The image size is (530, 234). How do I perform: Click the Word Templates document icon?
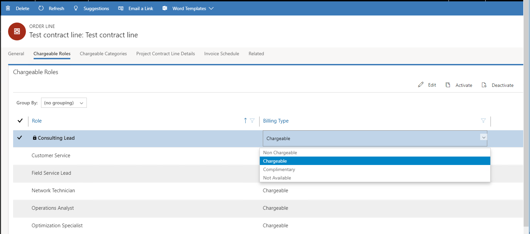click(165, 8)
